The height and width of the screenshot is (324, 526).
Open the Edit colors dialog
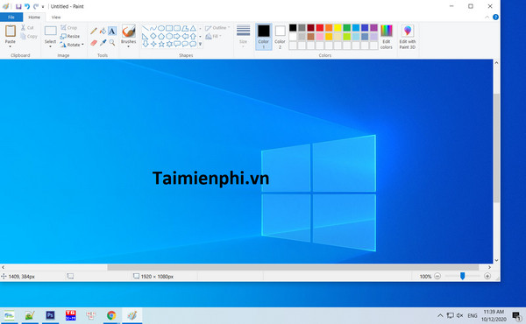[x=387, y=37]
